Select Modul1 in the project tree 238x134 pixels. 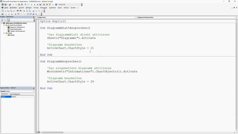(12, 35)
